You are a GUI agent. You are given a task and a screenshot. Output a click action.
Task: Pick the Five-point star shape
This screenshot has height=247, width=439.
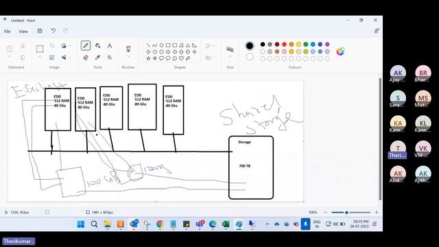pyautogui.click(x=148, y=58)
